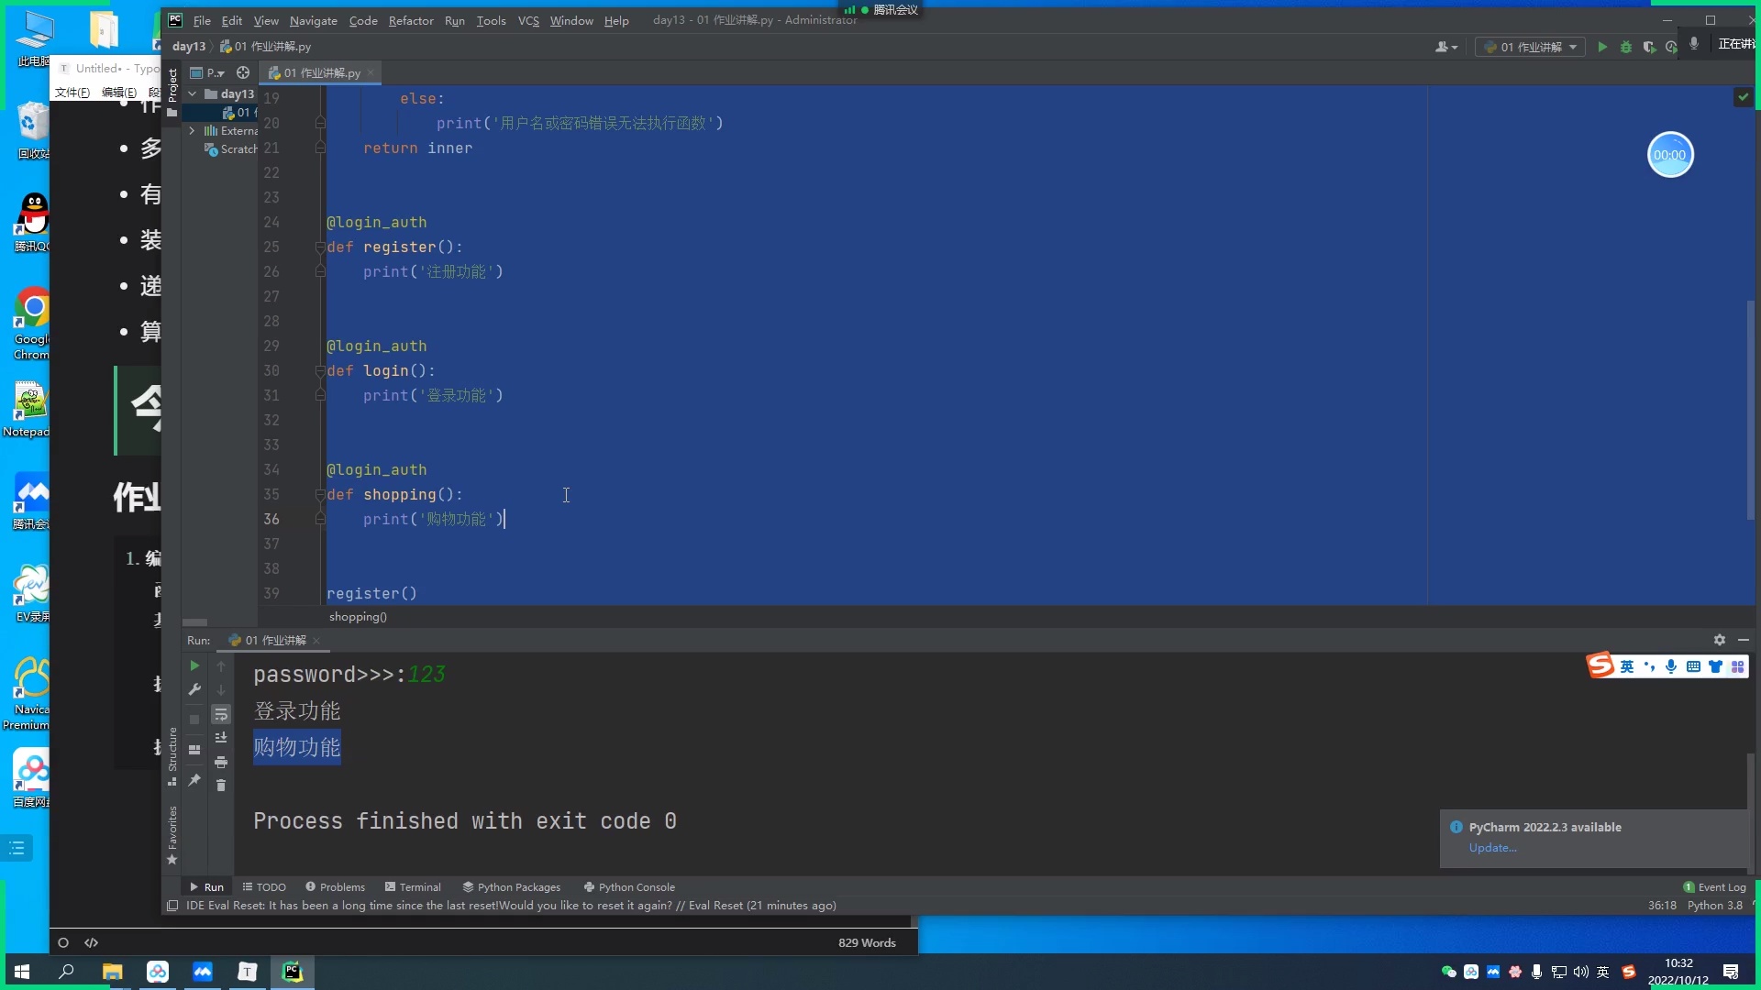Toggle soft-wrap in the Run console
The height and width of the screenshot is (990, 1761).
click(x=221, y=715)
